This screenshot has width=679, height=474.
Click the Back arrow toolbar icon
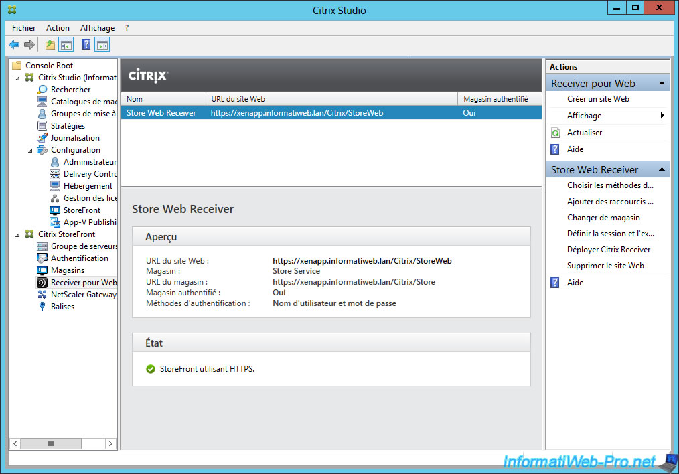tap(14, 45)
